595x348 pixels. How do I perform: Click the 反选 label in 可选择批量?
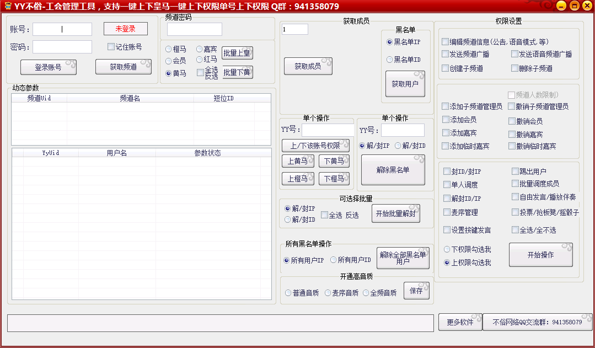[x=352, y=215]
